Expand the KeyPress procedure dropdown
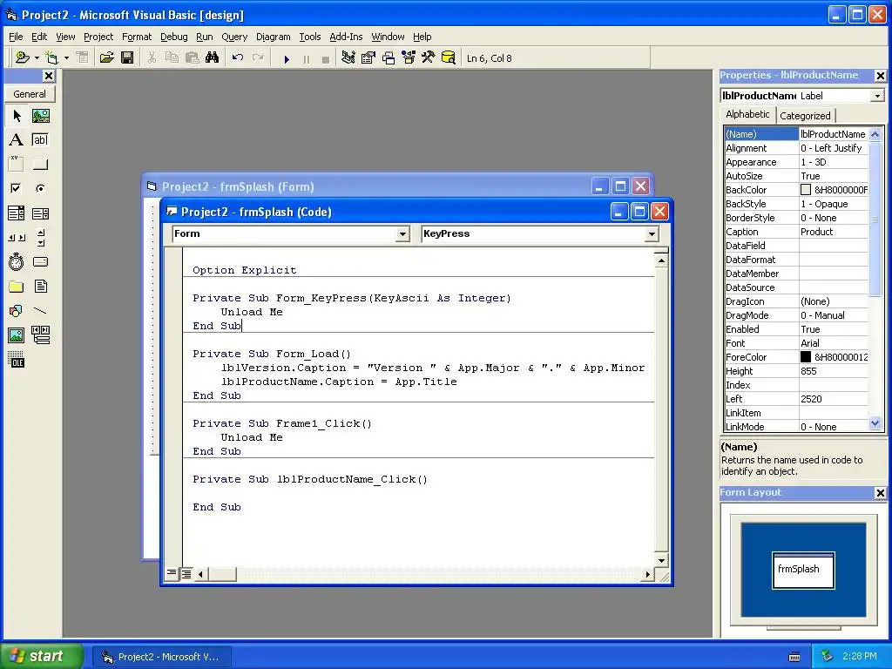The height and width of the screenshot is (669, 892). pyautogui.click(x=652, y=233)
